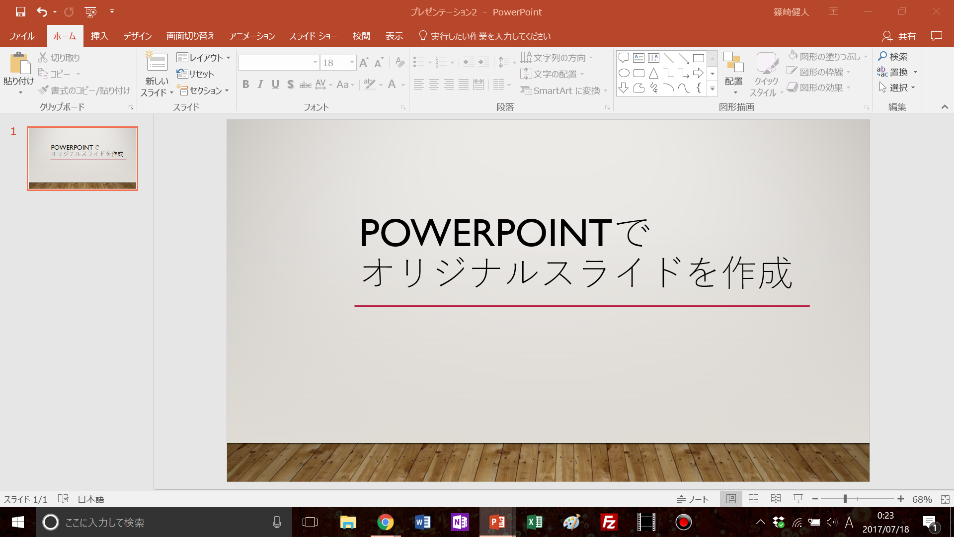This screenshot has height=537, width=954.
Task: Toggle Normal view in status bar
Action: click(x=731, y=499)
